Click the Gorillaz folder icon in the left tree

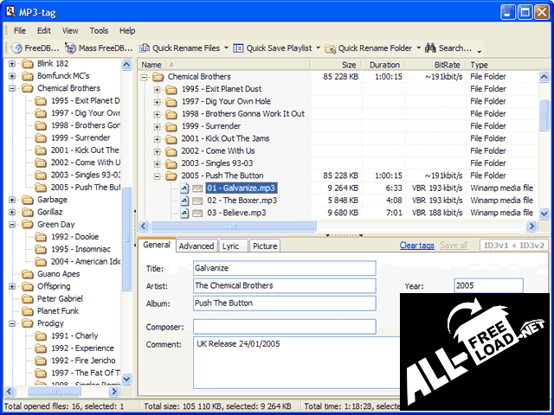[28, 212]
